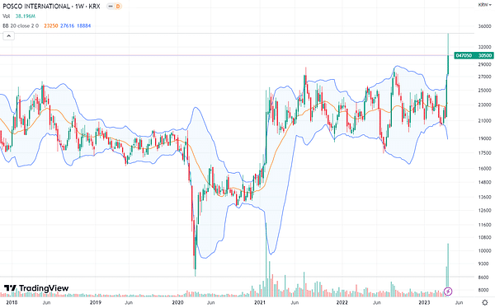Select the BB 20 close 2 0 legend
The width and height of the screenshot is (495, 308).
21,26
